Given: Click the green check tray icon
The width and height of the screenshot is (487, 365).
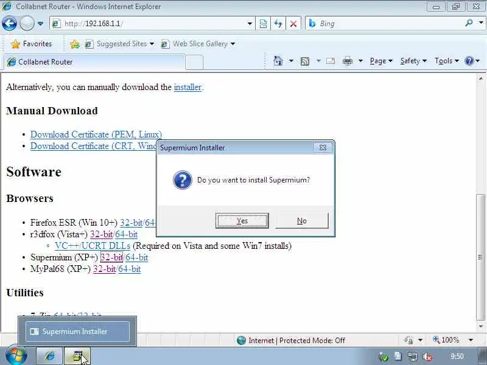Looking at the screenshot, I should point(384,357).
